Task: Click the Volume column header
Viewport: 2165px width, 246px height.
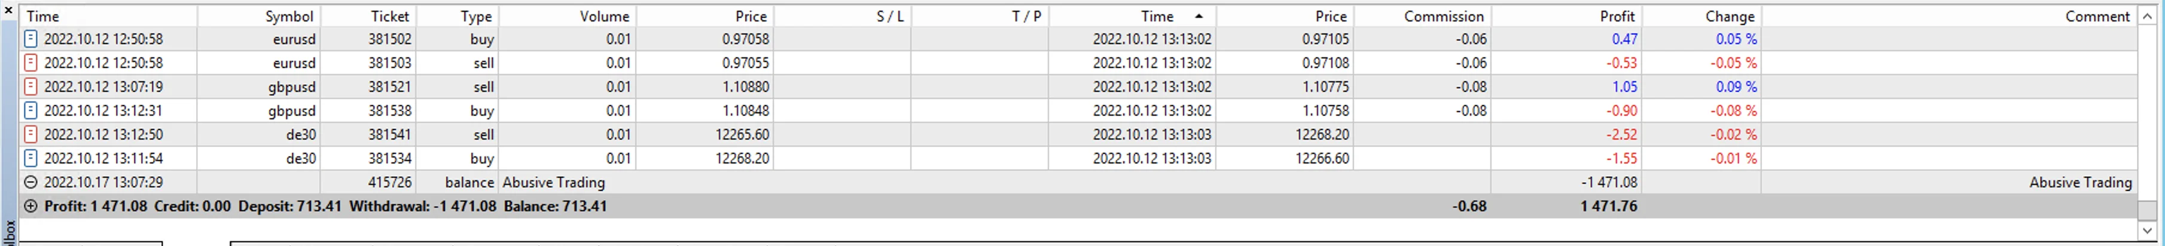Action: (x=603, y=16)
